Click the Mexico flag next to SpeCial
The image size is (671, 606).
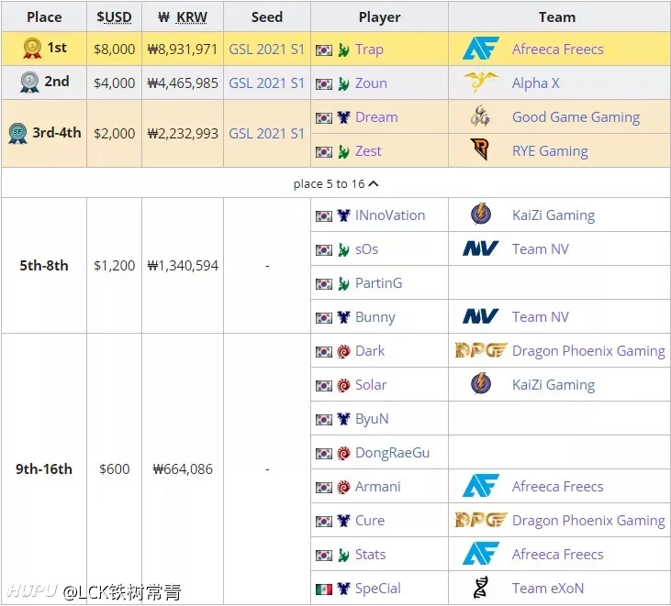(x=324, y=589)
